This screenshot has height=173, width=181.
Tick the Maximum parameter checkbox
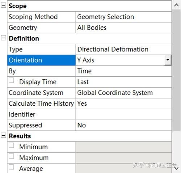(11, 156)
